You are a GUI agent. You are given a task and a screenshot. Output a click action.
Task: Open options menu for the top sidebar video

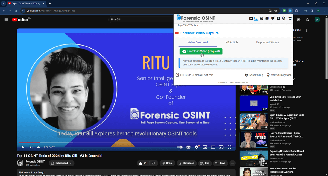click(306, 31)
